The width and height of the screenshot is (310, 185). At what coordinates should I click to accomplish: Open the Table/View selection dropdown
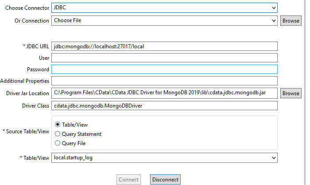click(274, 158)
